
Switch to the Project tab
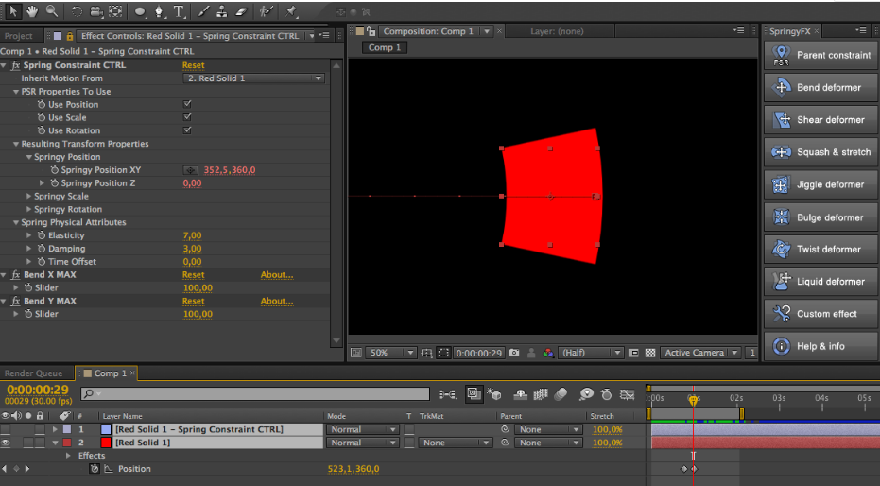[x=19, y=36]
